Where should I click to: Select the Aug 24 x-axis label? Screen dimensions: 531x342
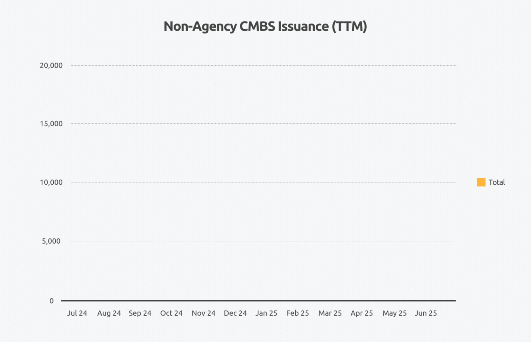point(109,313)
